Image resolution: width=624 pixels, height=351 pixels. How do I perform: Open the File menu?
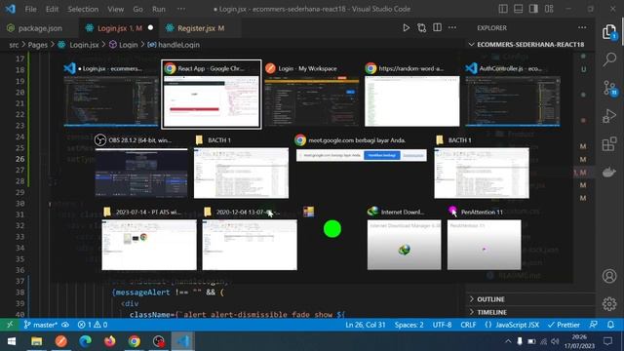(30, 9)
